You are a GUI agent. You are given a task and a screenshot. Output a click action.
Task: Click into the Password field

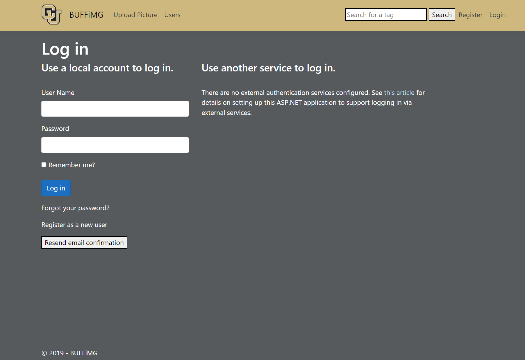[x=115, y=145]
